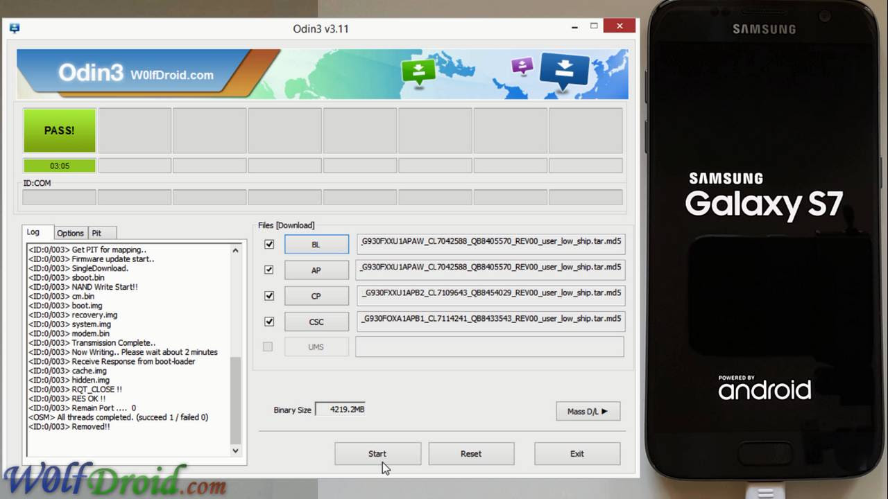The height and width of the screenshot is (499, 888).
Task: Click the log line 'Removed!!'
Action: (x=69, y=427)
